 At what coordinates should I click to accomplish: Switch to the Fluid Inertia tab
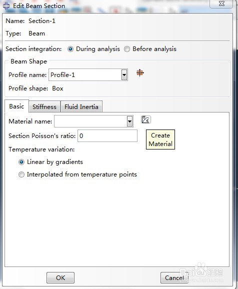(x=81, y=106)
